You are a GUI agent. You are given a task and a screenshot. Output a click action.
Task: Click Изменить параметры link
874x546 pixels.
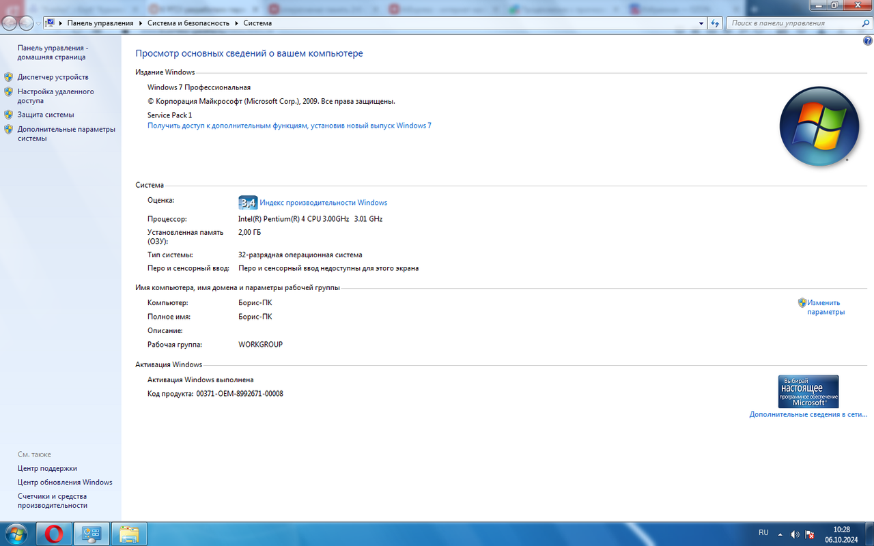[826, 307]
